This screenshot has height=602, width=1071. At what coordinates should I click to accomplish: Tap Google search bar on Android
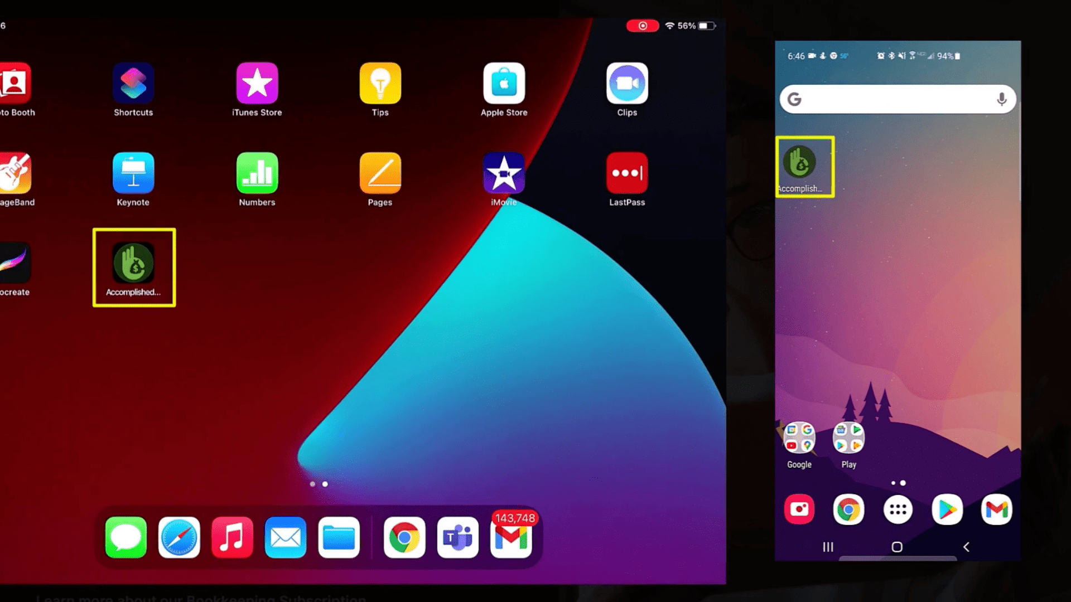pos(896,99)
